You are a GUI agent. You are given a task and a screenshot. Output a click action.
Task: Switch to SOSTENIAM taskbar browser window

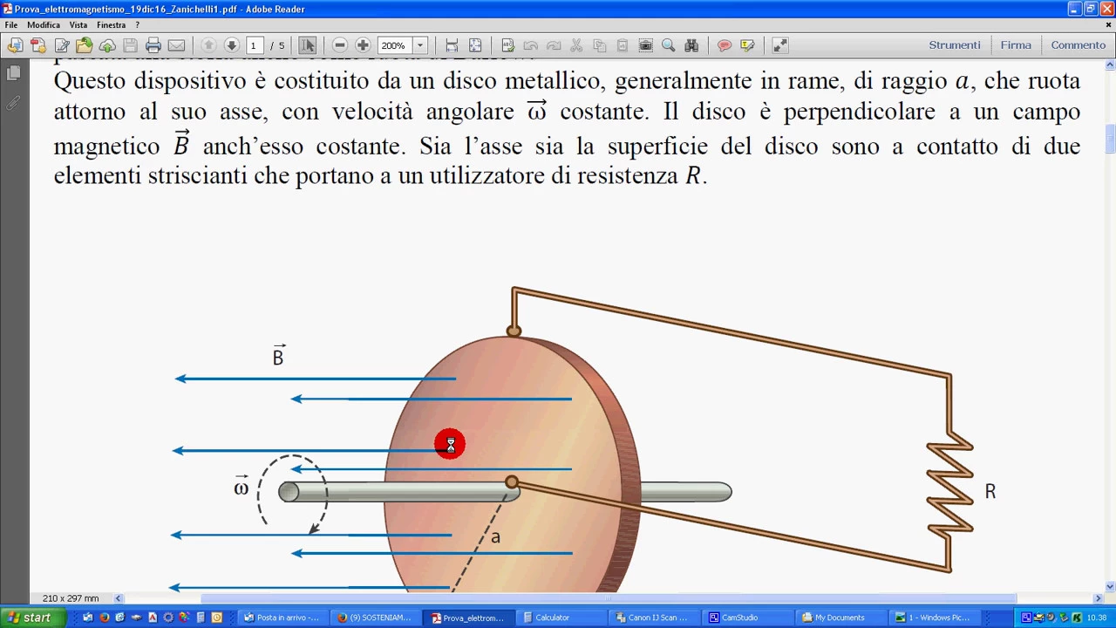pos(375,618)
